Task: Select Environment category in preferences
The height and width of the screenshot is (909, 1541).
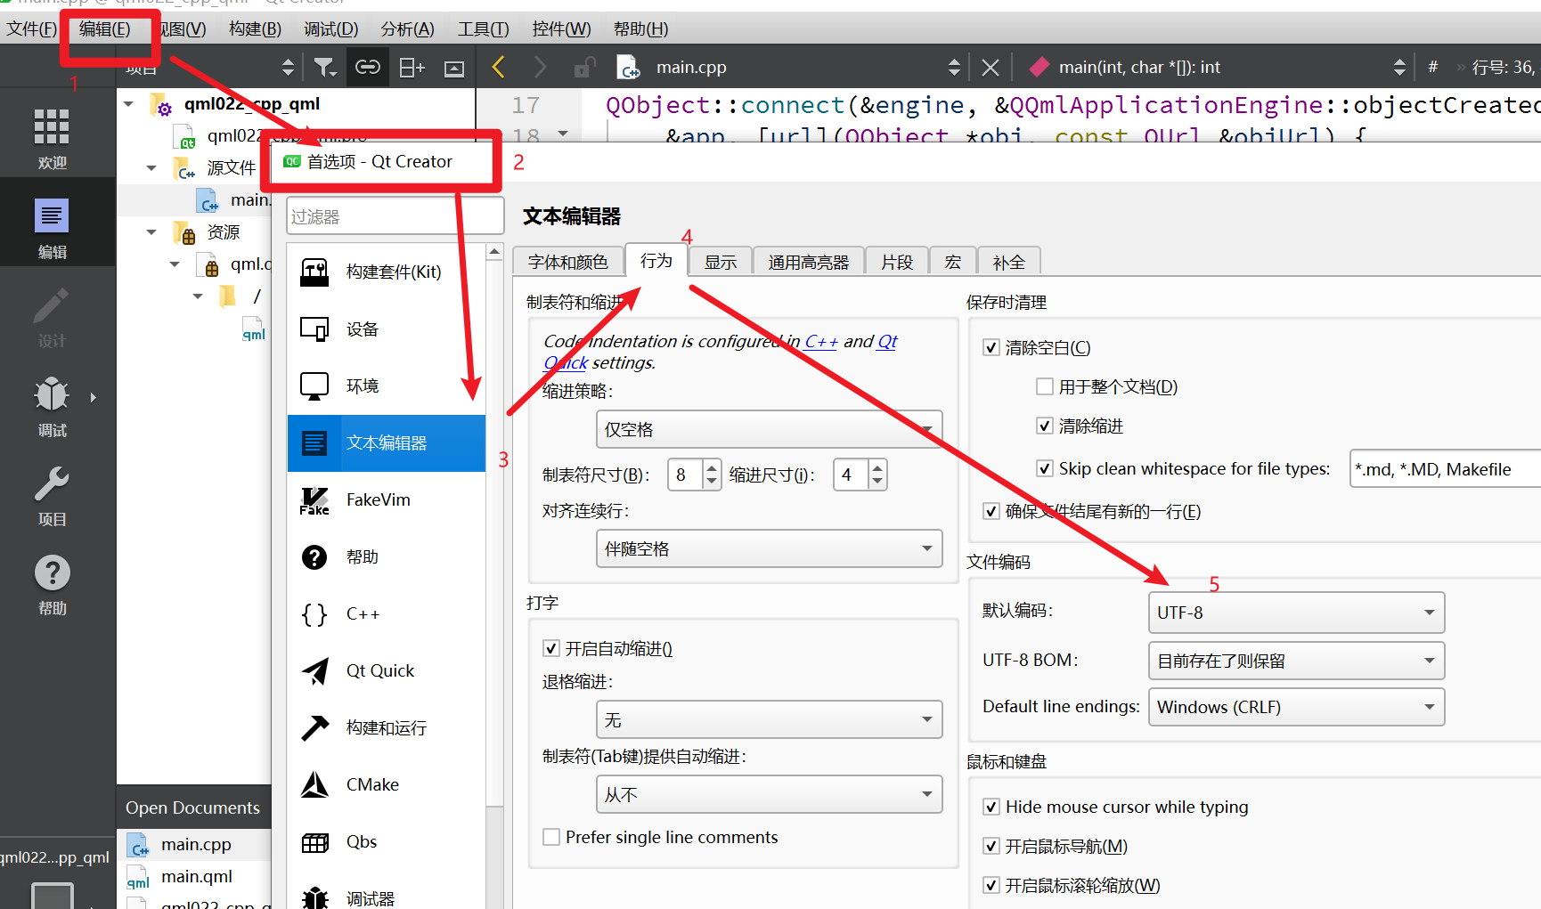Action: (x=387, y=386)
